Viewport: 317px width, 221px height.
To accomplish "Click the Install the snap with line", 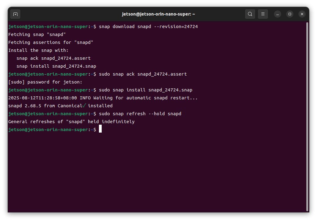I will [x=38, y=50].
